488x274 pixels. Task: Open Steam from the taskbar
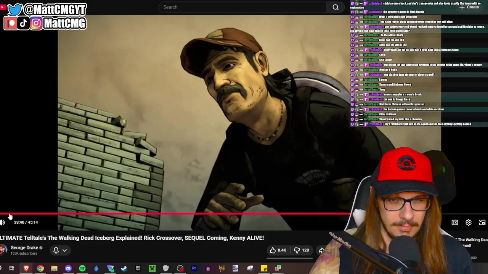click(x=124, y=268)
